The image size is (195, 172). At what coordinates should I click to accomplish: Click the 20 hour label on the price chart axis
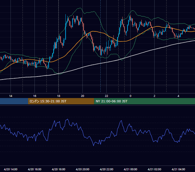pos(83,96)
